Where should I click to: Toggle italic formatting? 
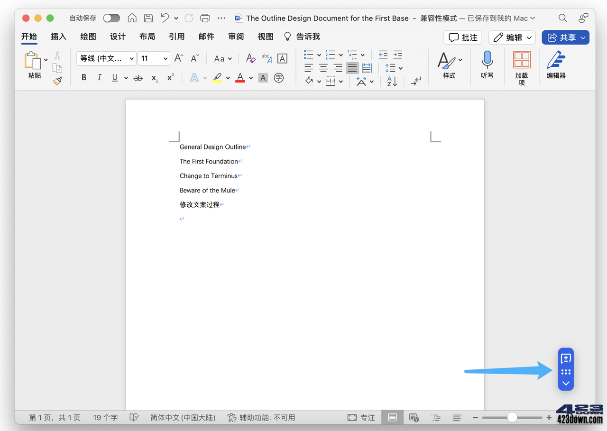click(x=99, y=78)
